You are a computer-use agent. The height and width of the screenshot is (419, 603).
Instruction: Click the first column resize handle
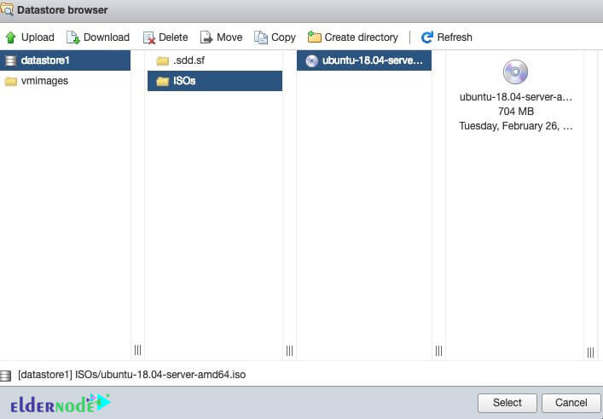pos(137,350)
